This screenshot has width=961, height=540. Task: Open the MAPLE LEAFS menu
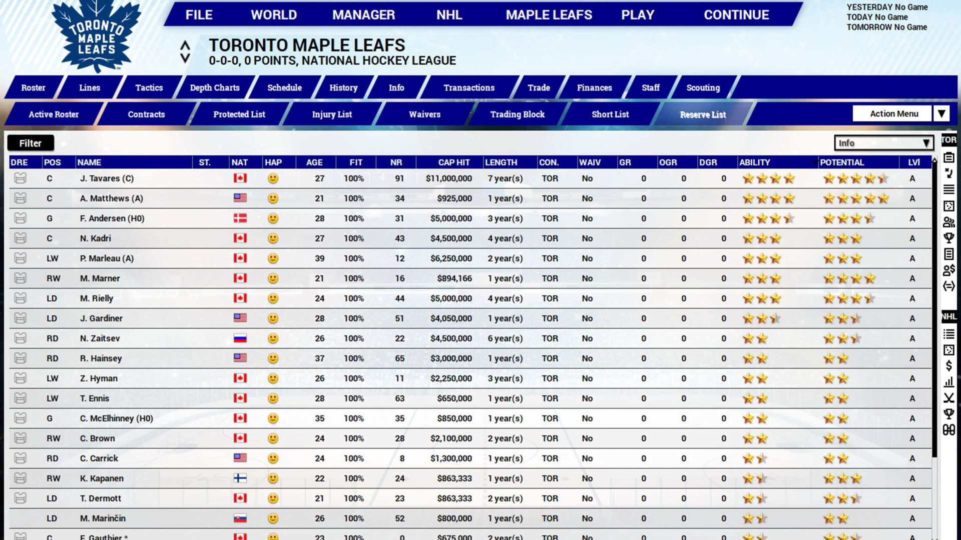[x=549, y=15]
